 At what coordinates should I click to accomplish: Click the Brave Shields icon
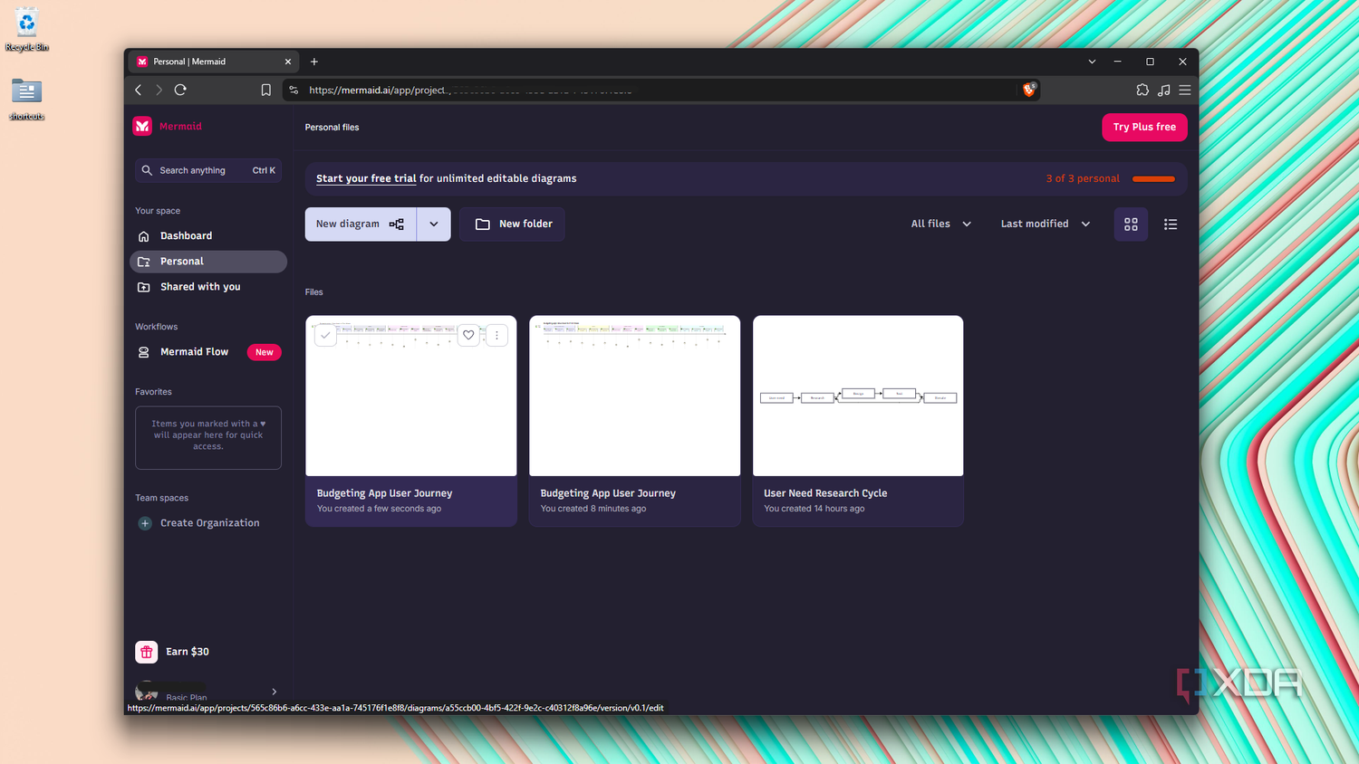click(x=1029, y=90)
